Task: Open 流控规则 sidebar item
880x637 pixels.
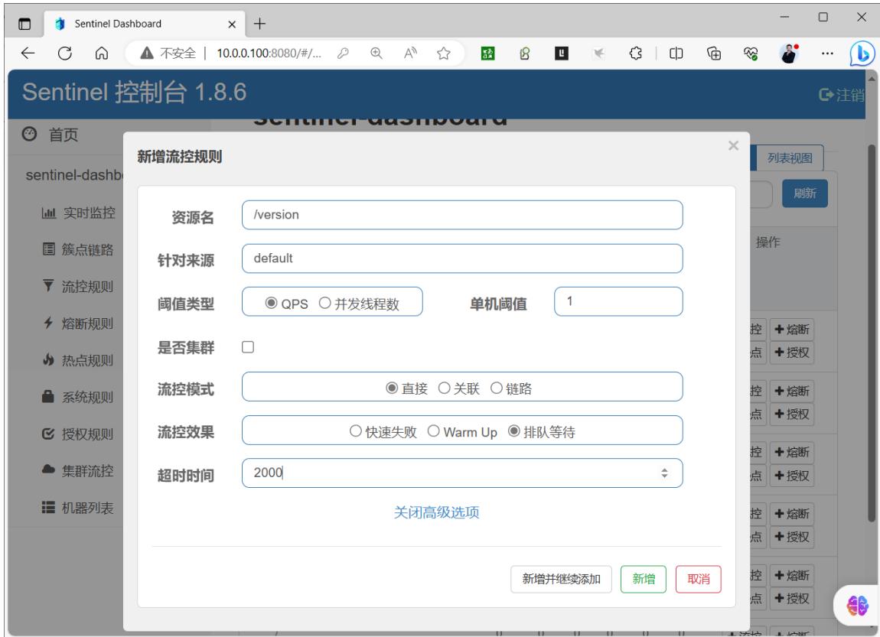Action: click(x=79, y=287)
